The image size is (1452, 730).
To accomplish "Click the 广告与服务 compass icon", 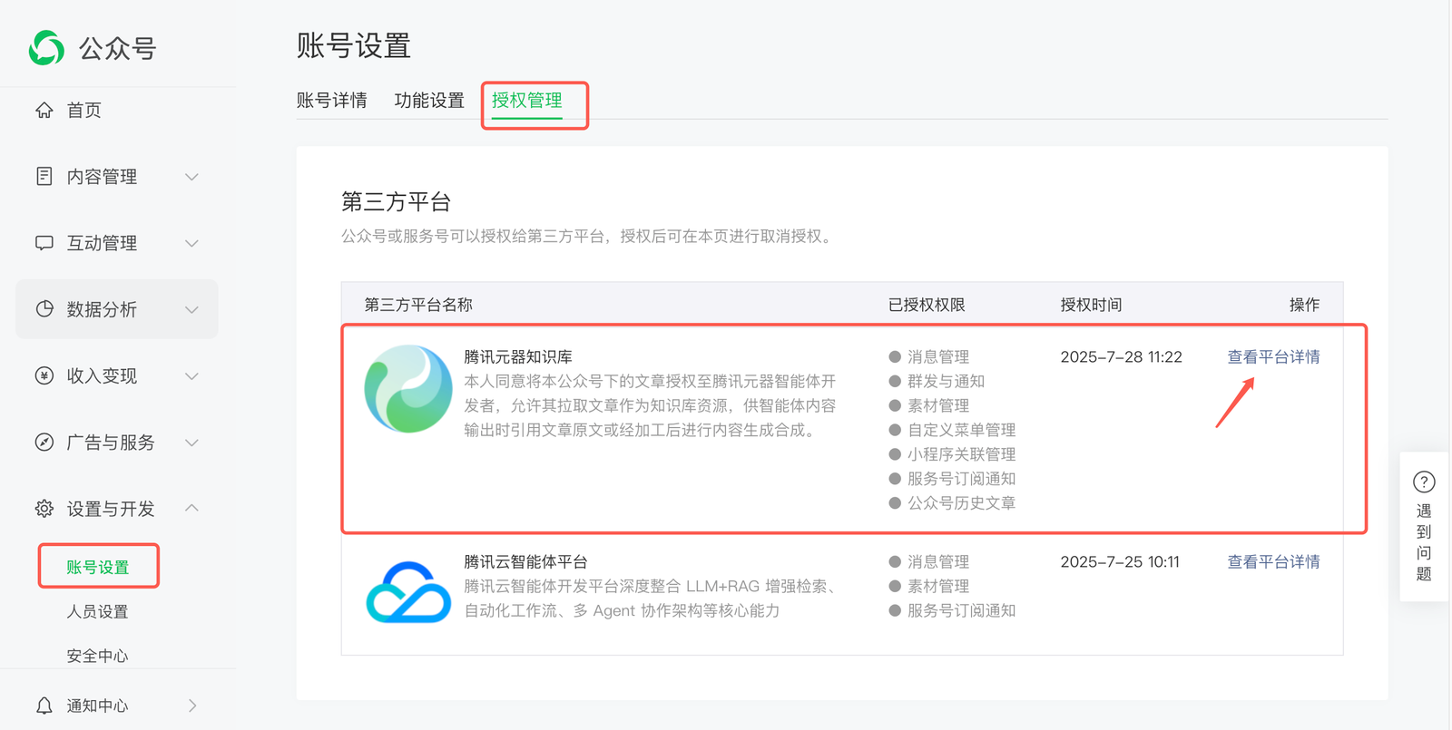I will [x=44, y=443].
